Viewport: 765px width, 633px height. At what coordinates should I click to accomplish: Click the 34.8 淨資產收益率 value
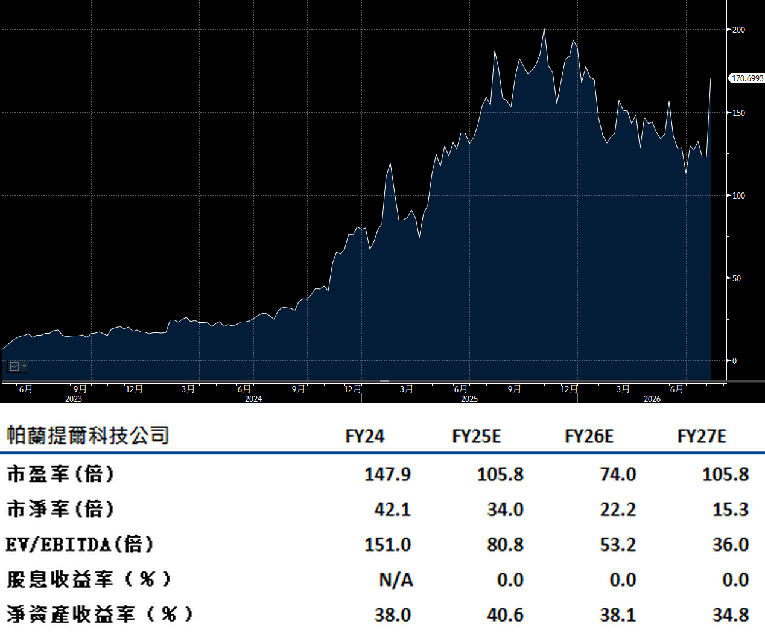click(x=731, y=615)
